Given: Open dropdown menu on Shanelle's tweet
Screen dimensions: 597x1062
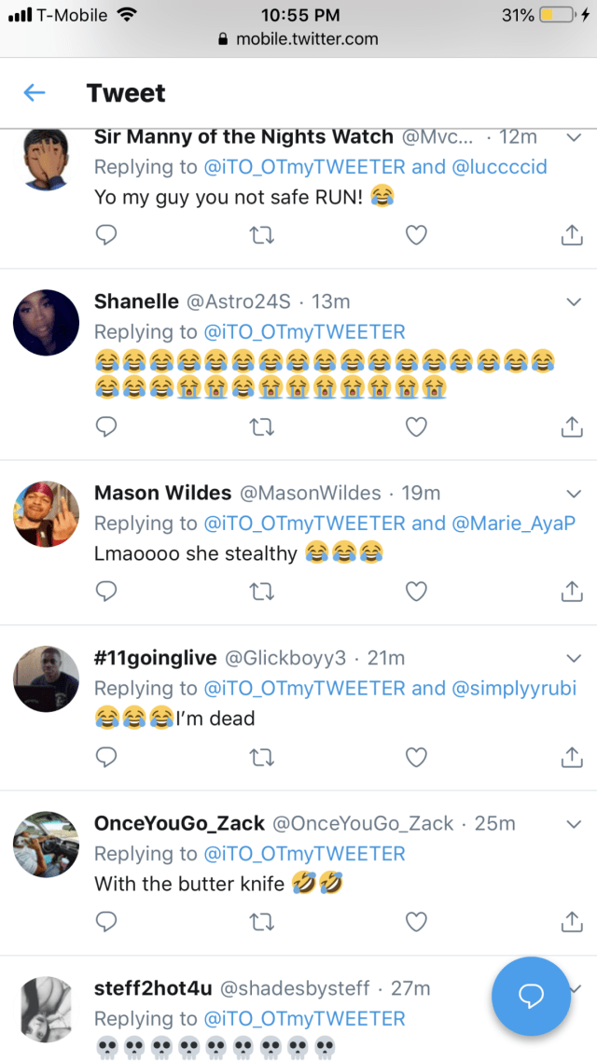Looking at the screenshot, I should pos(574,301).
